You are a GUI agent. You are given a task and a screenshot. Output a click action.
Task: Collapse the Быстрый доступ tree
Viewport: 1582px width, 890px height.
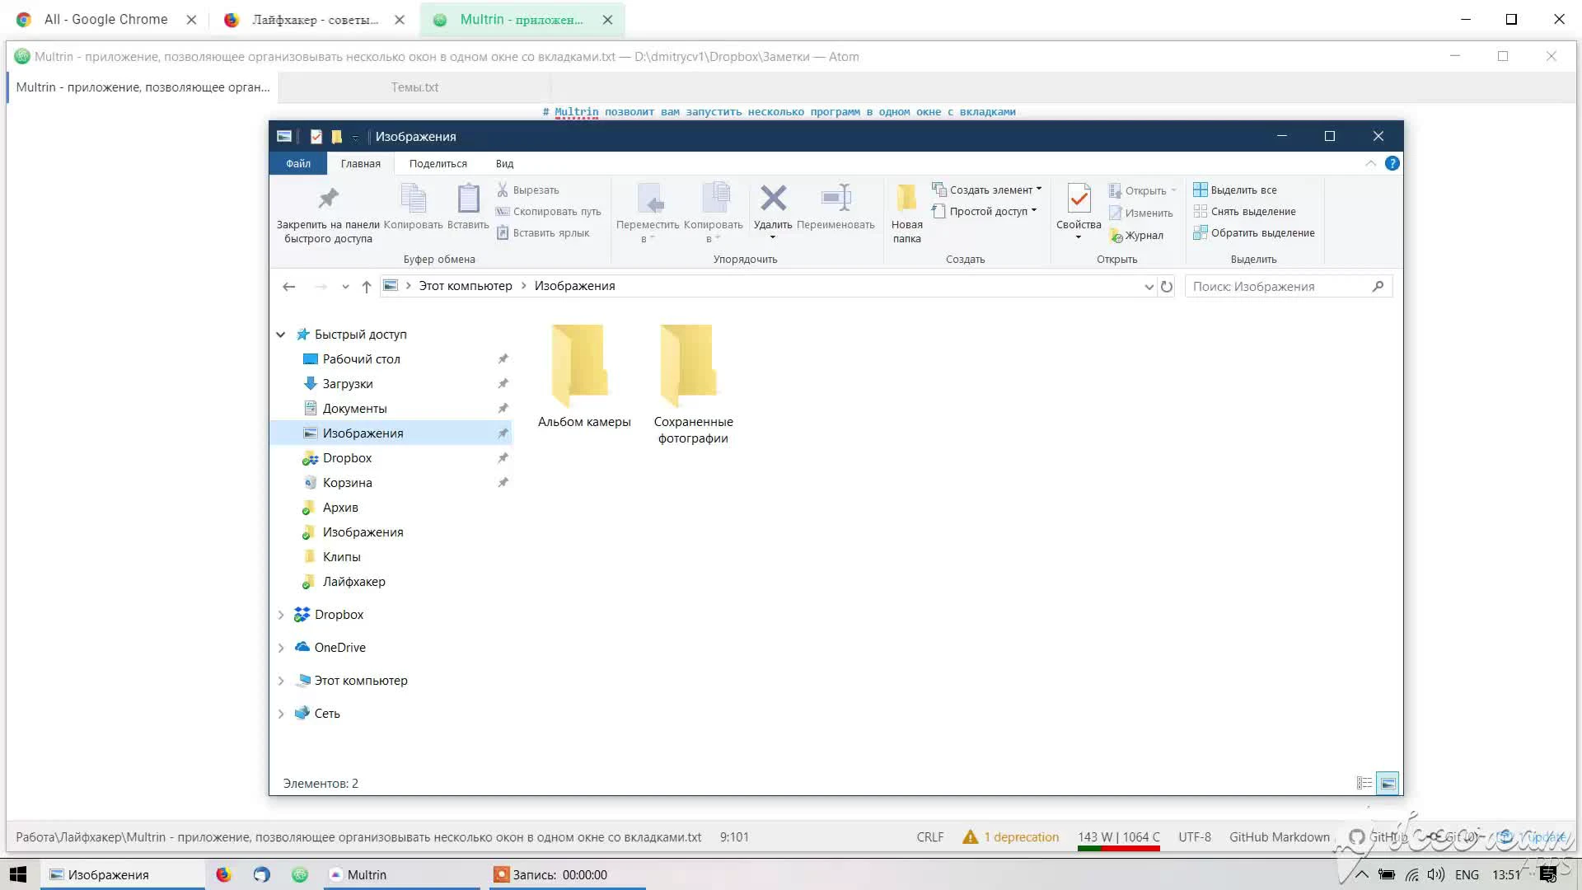pyautogui.click(x=280, y=335)
